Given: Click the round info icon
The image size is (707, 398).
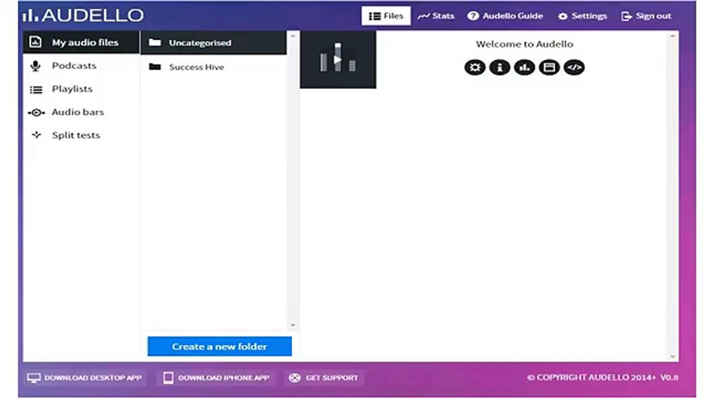Looking at the screenshot, I should (500, 67).
